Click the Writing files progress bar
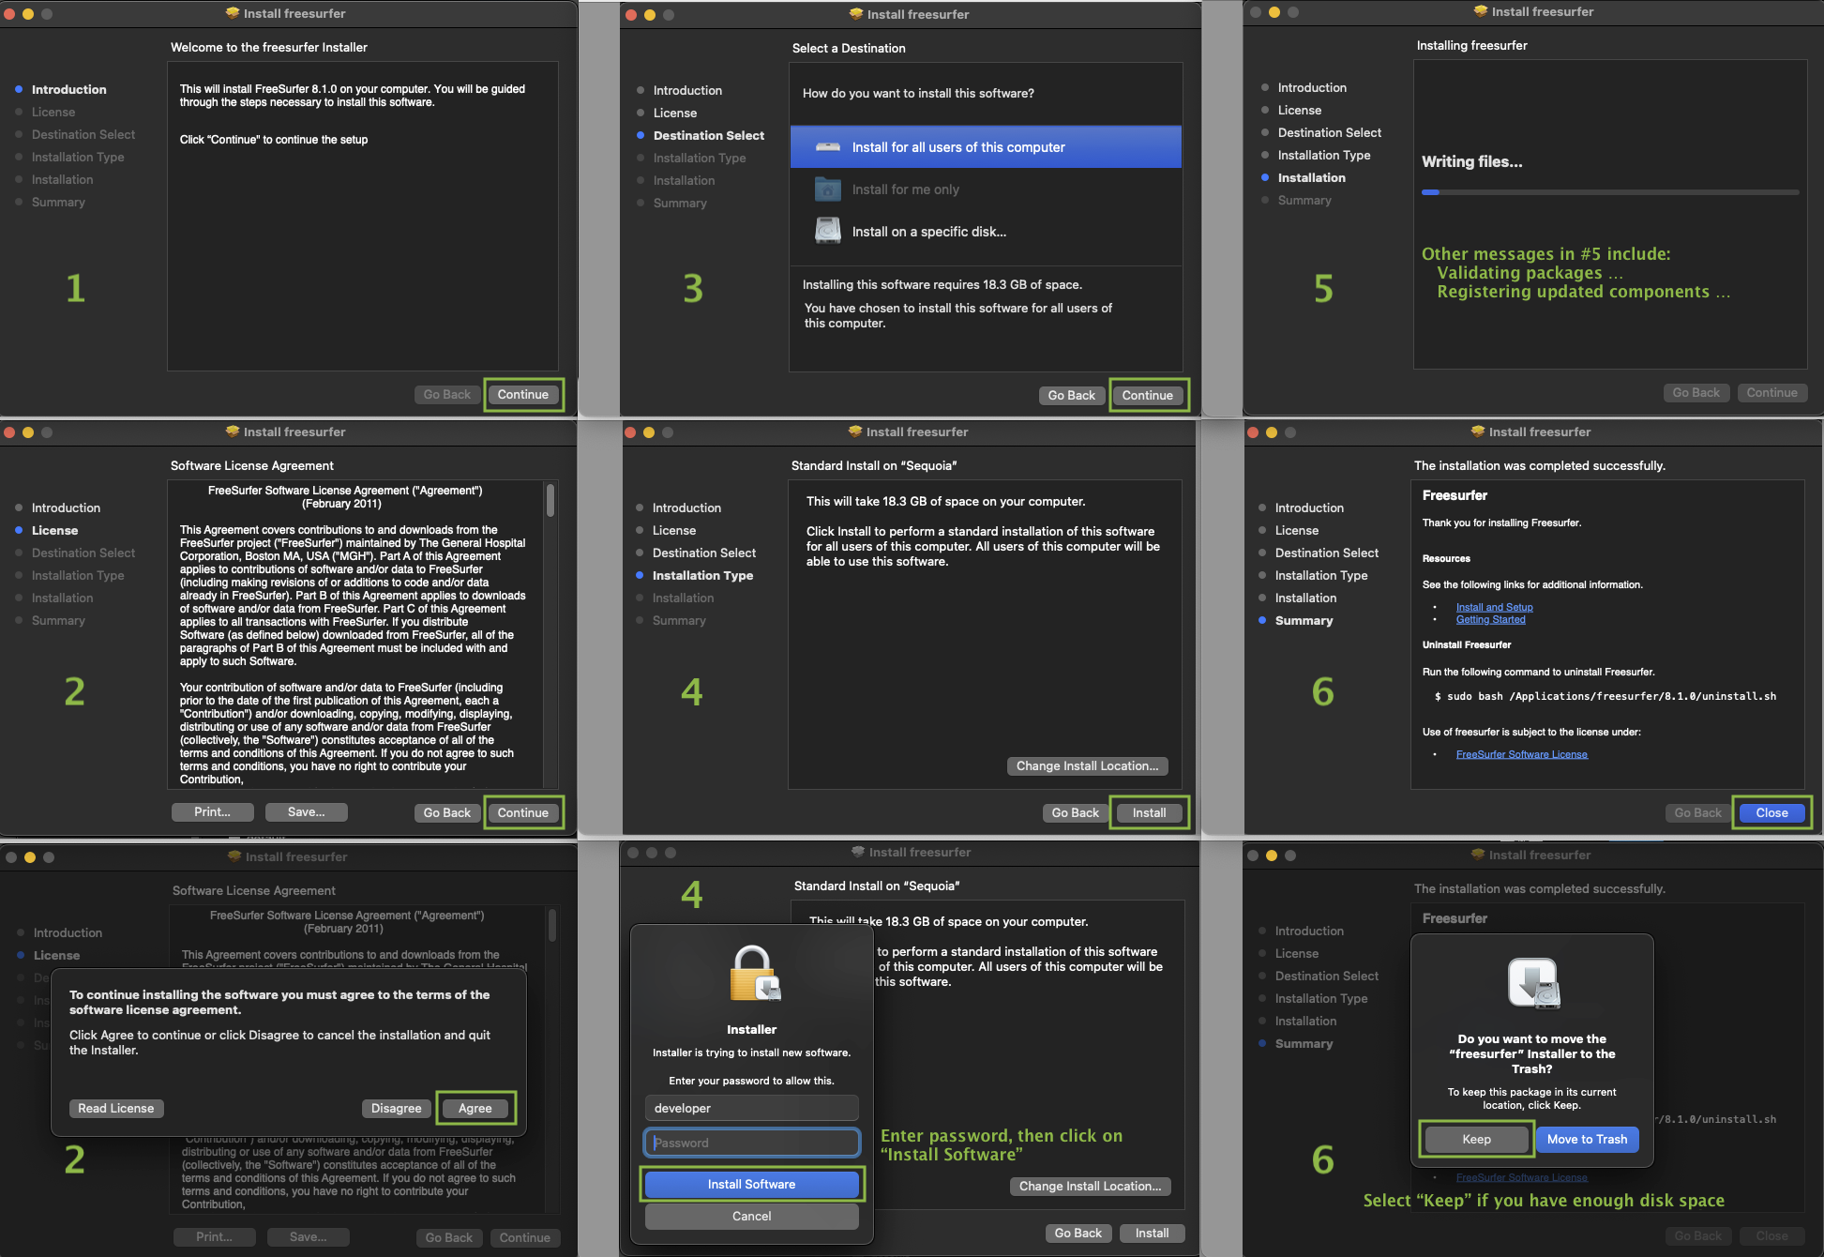 point(1610,192)
